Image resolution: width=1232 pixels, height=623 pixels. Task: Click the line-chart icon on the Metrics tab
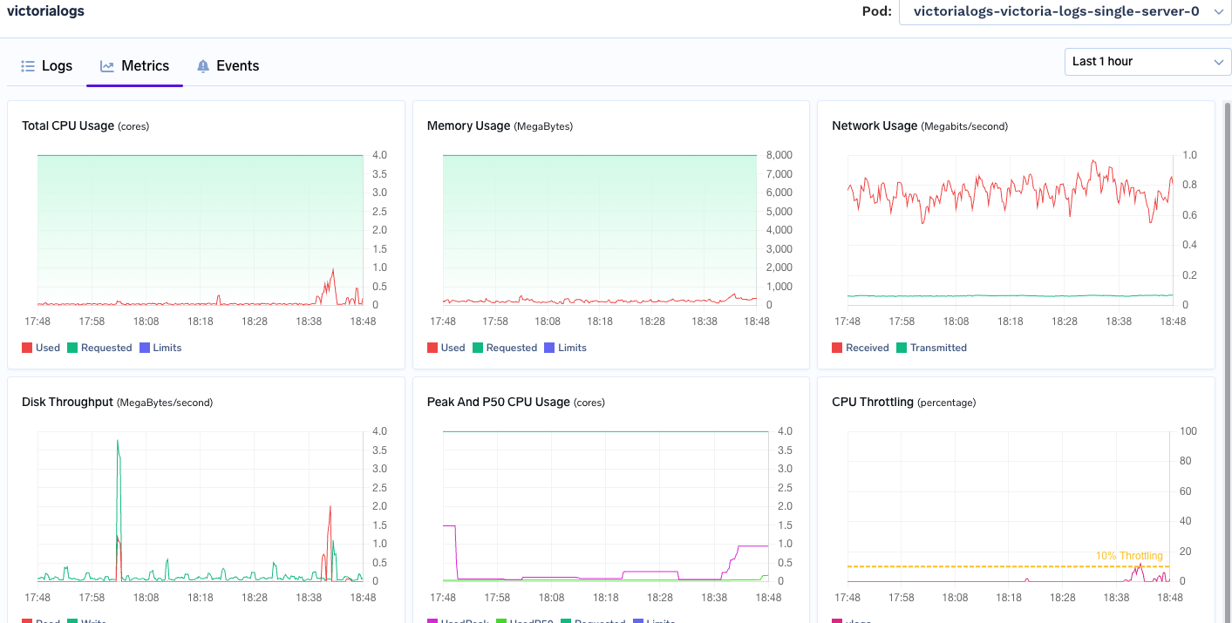(106, 65)
